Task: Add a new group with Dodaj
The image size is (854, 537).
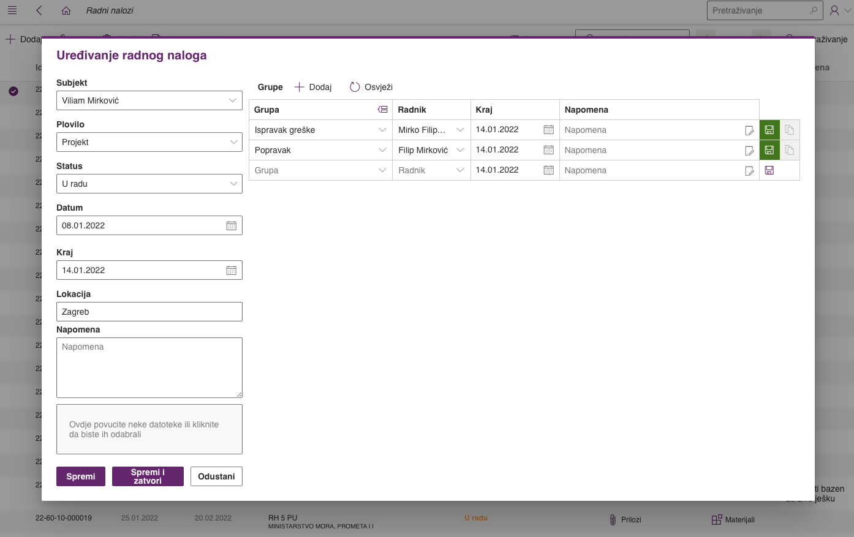Action: click(313, 87)
